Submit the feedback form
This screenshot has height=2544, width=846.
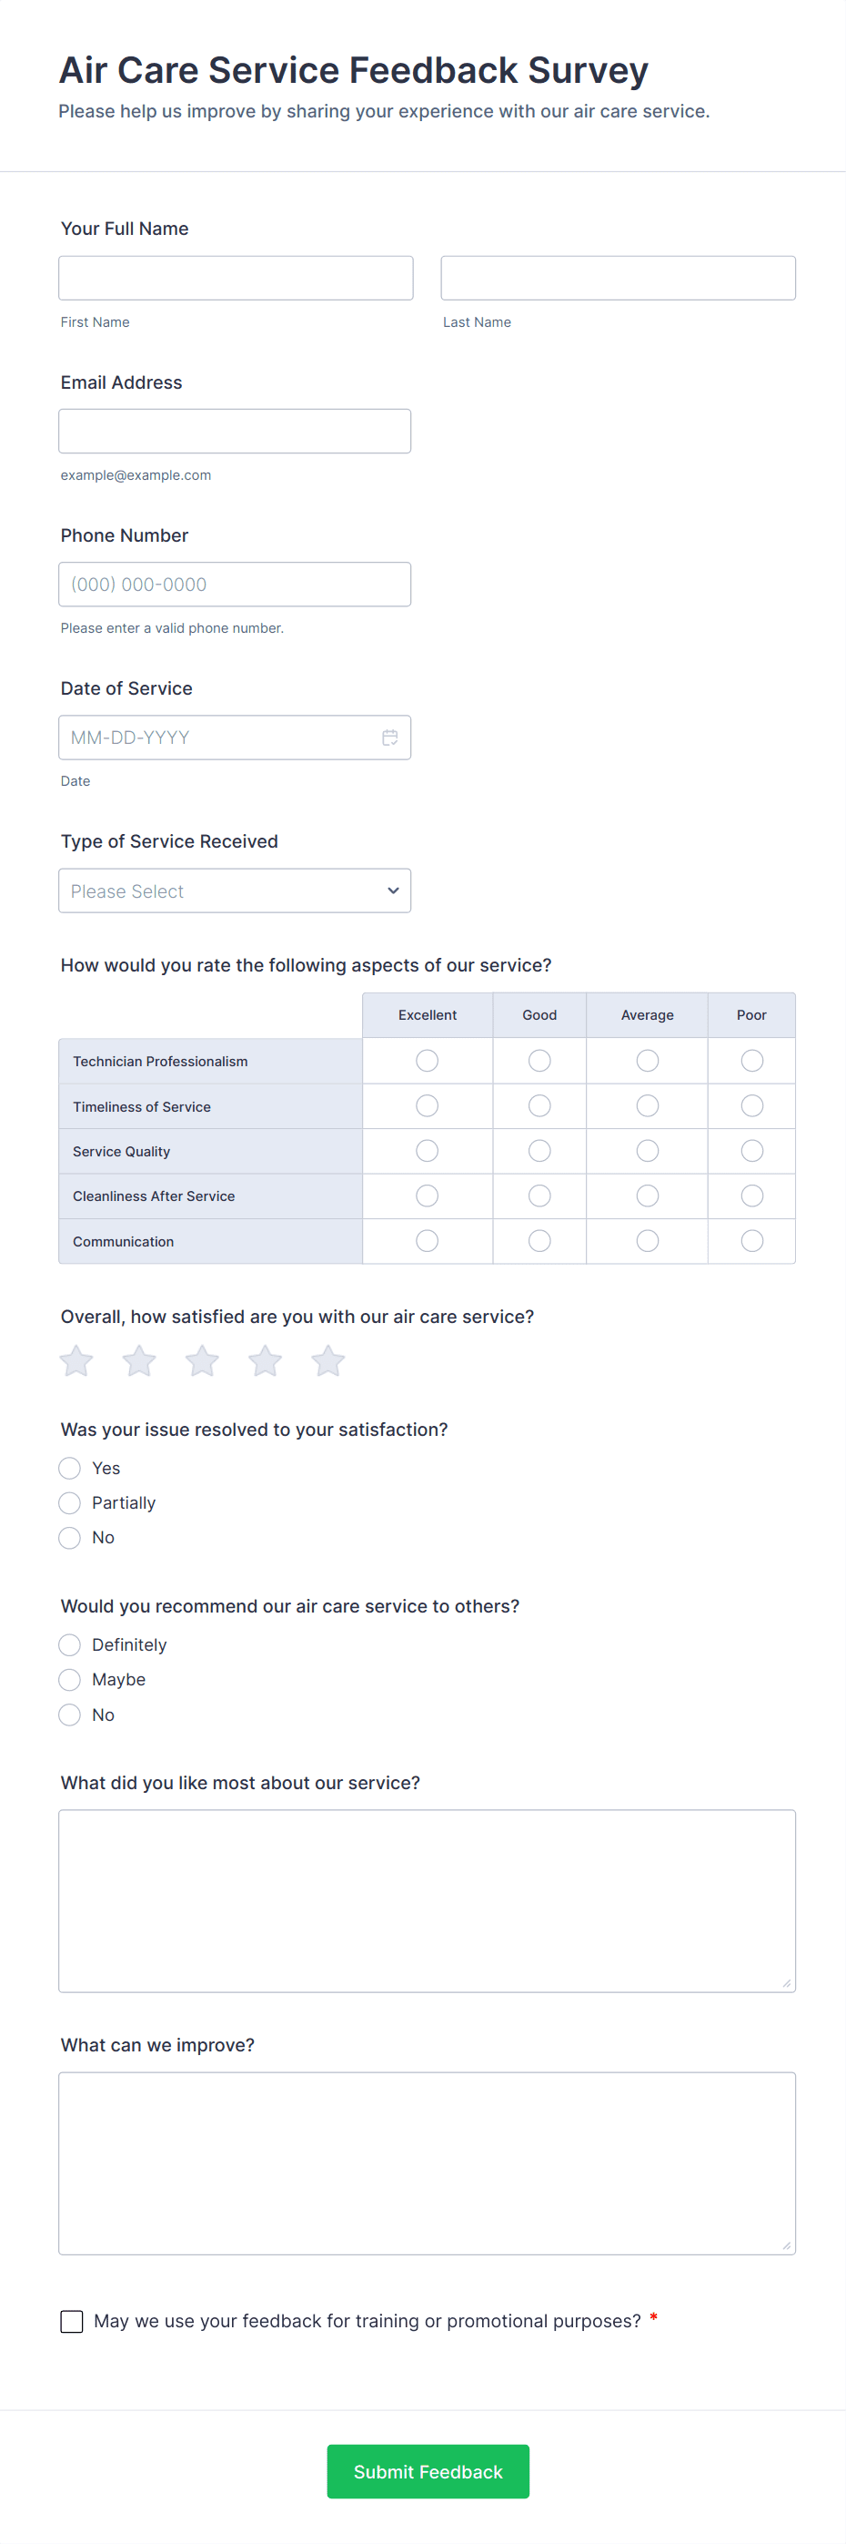coord(428,2472)
